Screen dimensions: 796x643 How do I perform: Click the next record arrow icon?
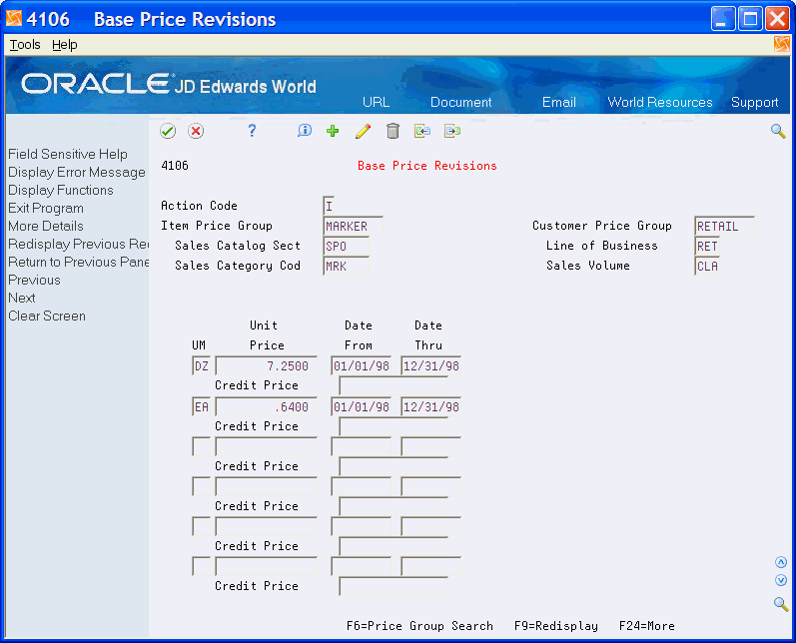[452, 132]
